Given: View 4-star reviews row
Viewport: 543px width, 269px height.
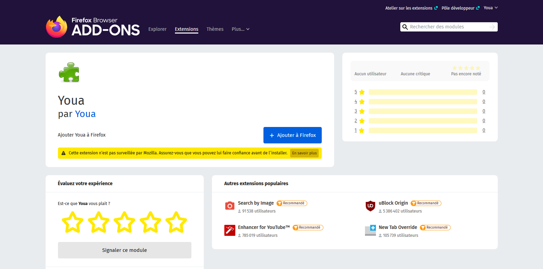Looking at the screenshot, I should click(x=420, y=102).
